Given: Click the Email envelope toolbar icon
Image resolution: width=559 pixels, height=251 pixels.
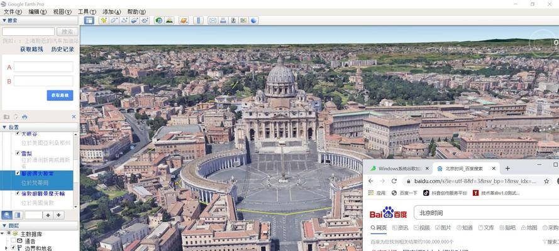Looking at the screenshot, I should point(213,21).
